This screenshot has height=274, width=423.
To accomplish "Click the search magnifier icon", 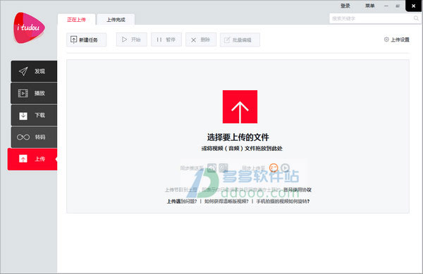I will [416, 18].
